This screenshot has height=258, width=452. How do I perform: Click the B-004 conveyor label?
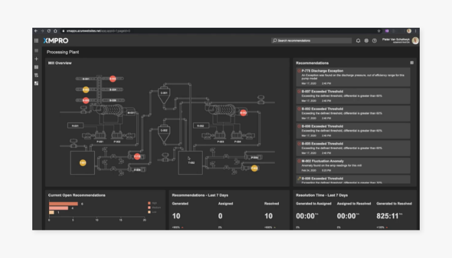[113, 90]
